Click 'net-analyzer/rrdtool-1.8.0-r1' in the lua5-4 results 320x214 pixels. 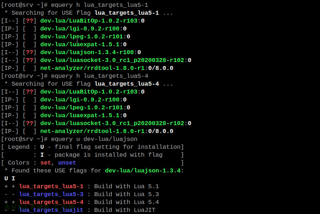click(92, 131)
